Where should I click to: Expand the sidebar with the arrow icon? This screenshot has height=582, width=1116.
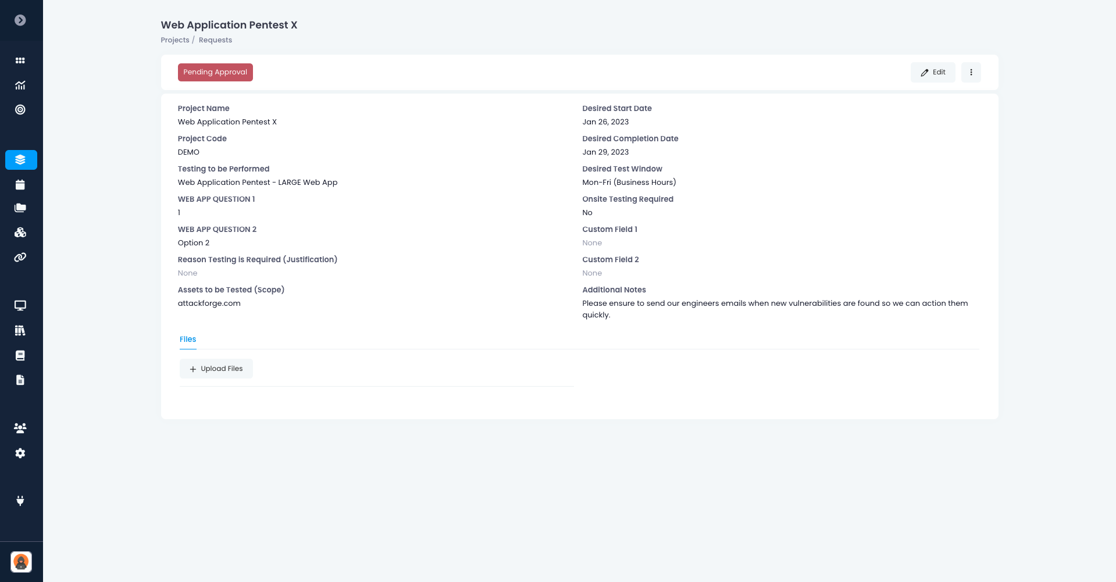(20, 20)
